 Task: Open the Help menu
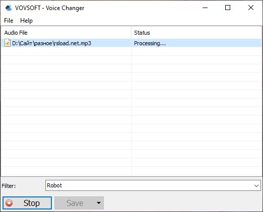coord(26,21)
